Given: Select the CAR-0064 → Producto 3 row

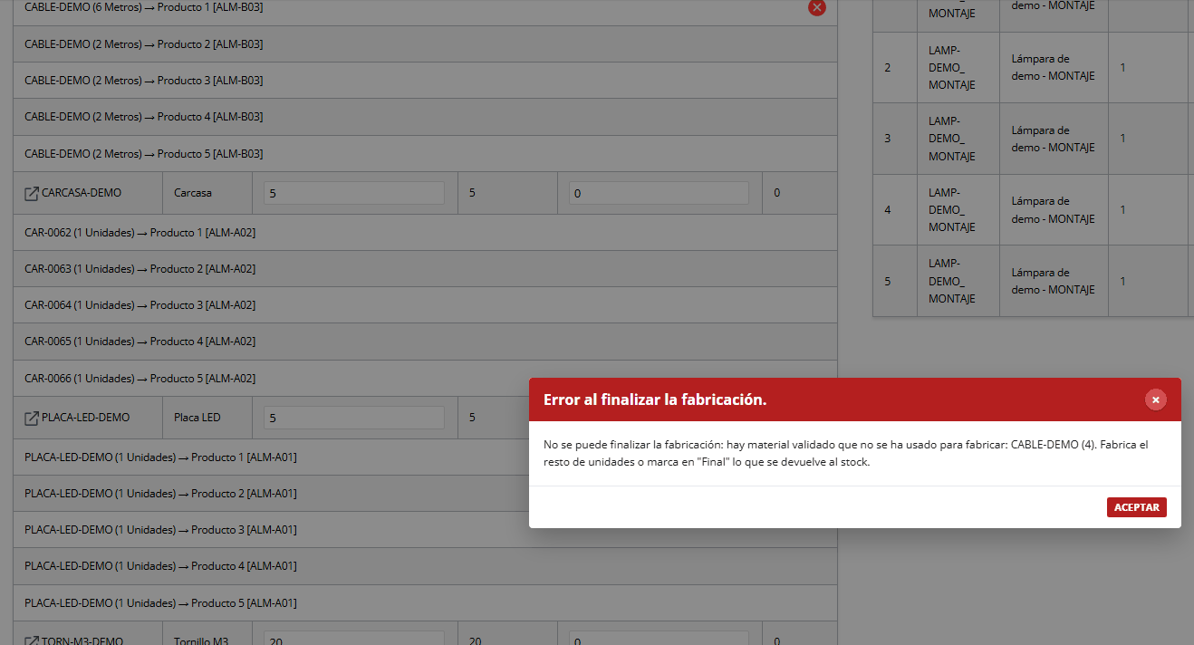Looking at the screenshot, I should 425,305.
